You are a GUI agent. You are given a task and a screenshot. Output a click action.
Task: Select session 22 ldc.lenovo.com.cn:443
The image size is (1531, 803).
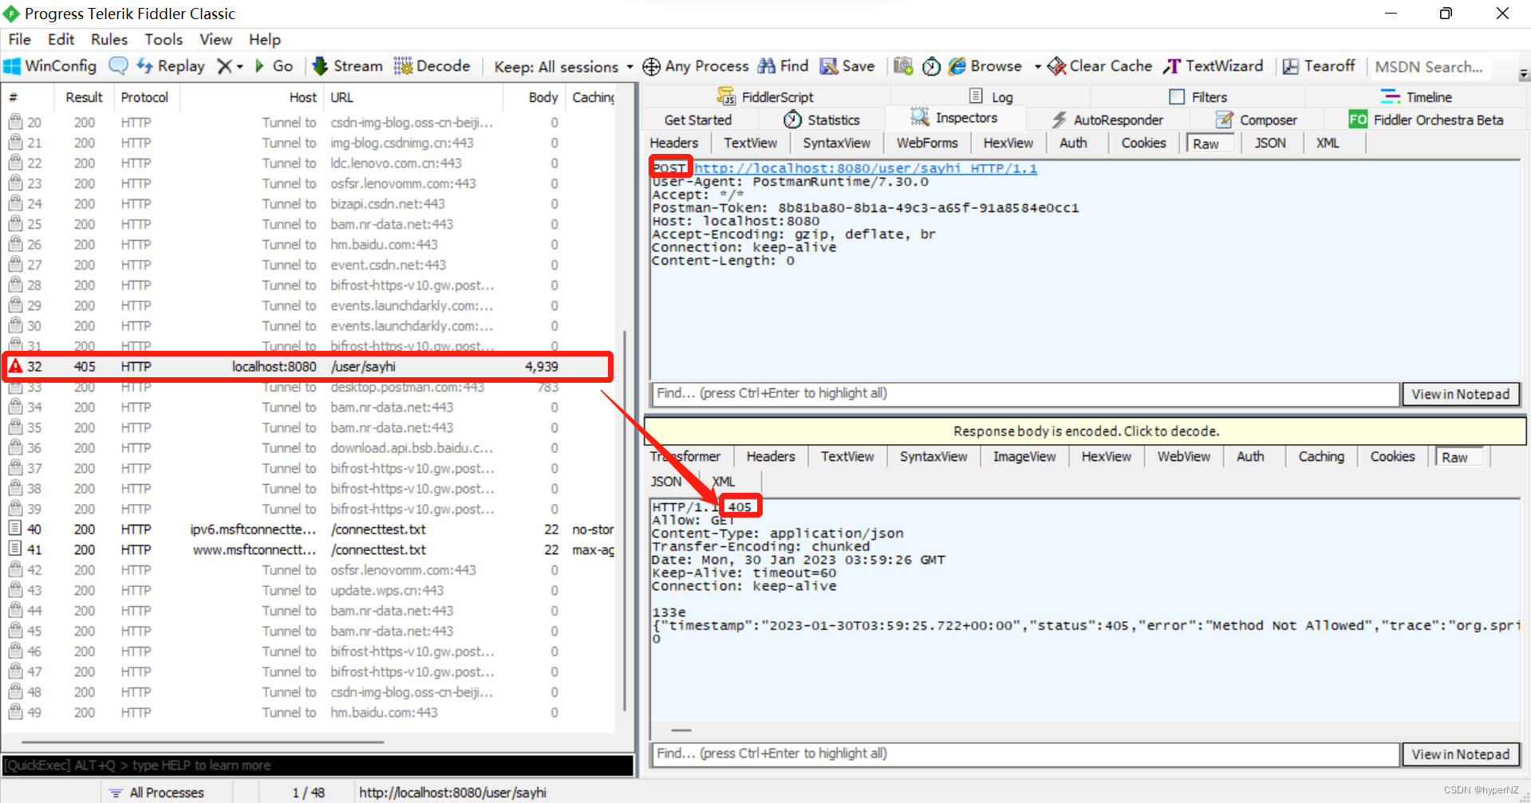310,163
